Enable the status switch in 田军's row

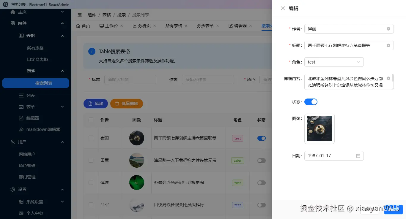click(262, 161)
